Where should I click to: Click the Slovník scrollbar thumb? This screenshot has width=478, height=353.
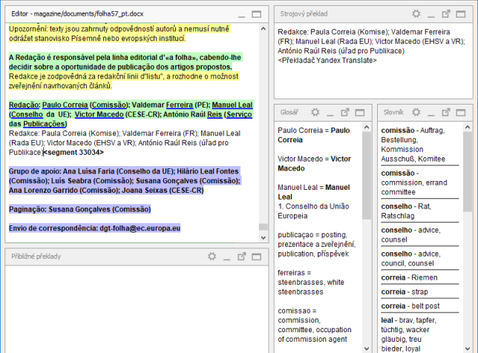[x=468, y=172]
